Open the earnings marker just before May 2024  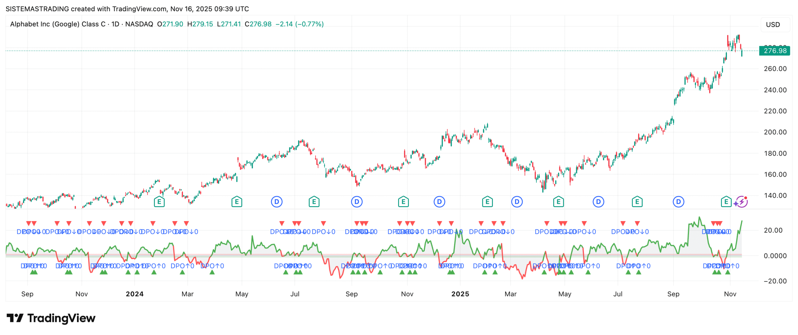[x=237, y=202]
